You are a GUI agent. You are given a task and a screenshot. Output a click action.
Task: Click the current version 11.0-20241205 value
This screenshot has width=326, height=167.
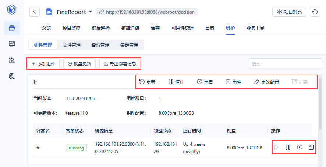coord(80,99)
